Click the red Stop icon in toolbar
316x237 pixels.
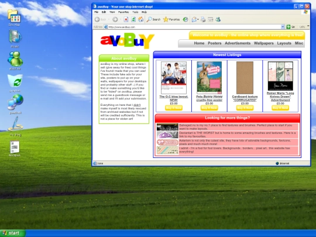pos(126,19)
